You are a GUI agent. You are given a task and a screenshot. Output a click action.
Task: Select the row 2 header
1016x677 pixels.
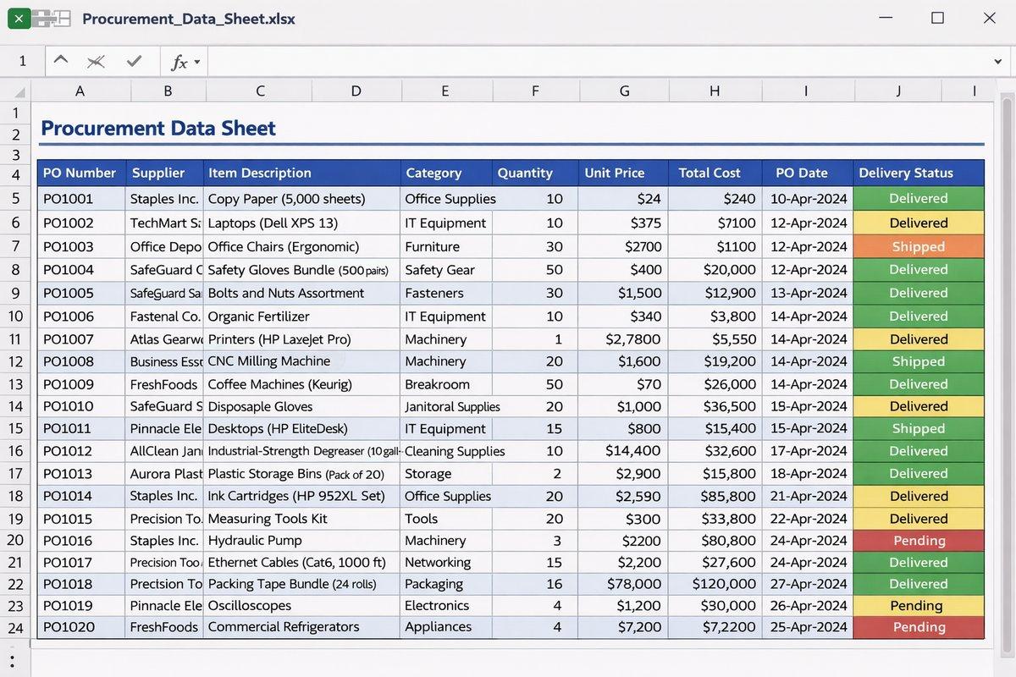[x=15, y=135]
